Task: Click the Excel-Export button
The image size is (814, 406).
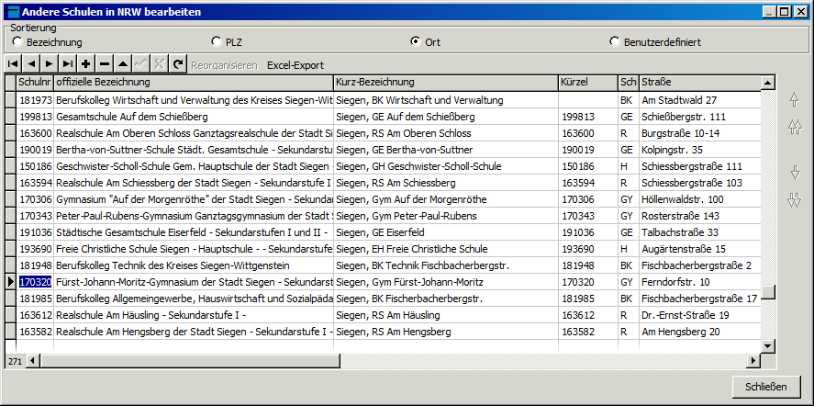Action: click(x=295, y=66)
